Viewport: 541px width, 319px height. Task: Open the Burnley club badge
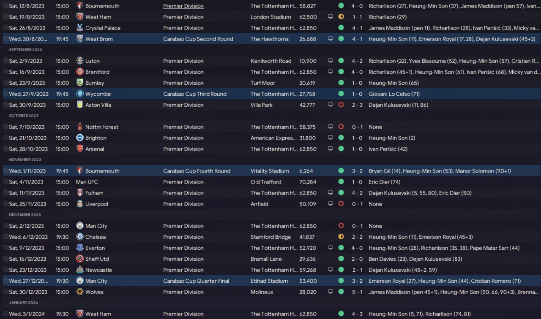[79, 83]
